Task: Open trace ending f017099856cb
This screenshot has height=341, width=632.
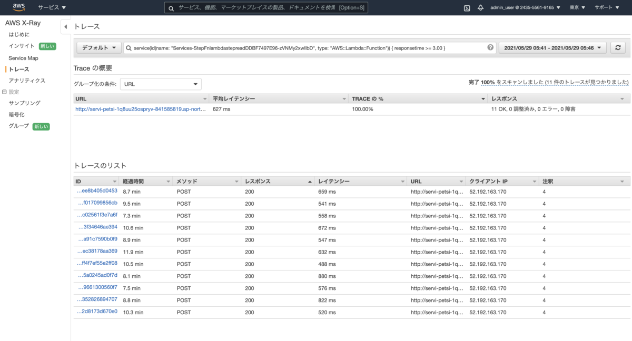Action: click(x=97, y=203)
